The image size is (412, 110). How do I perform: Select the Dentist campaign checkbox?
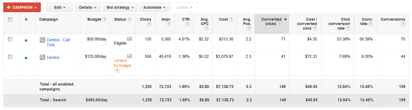(10, 57)
